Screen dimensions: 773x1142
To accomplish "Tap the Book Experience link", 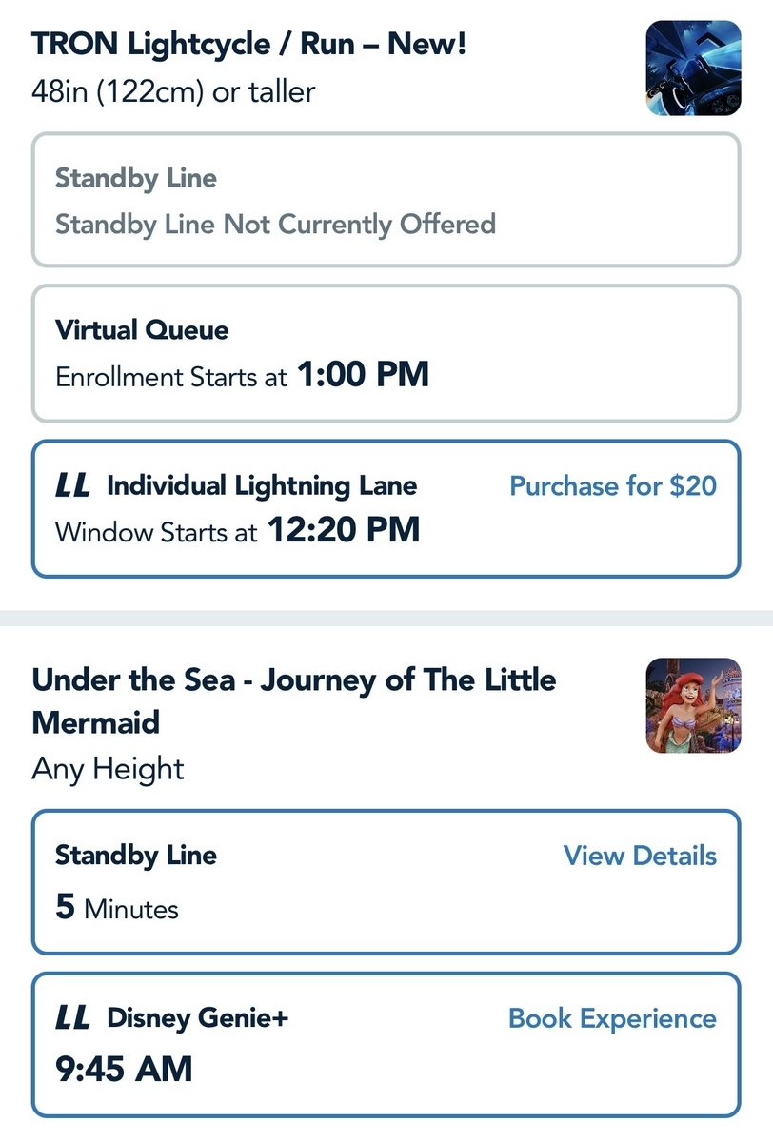I will pos(612,1018).
